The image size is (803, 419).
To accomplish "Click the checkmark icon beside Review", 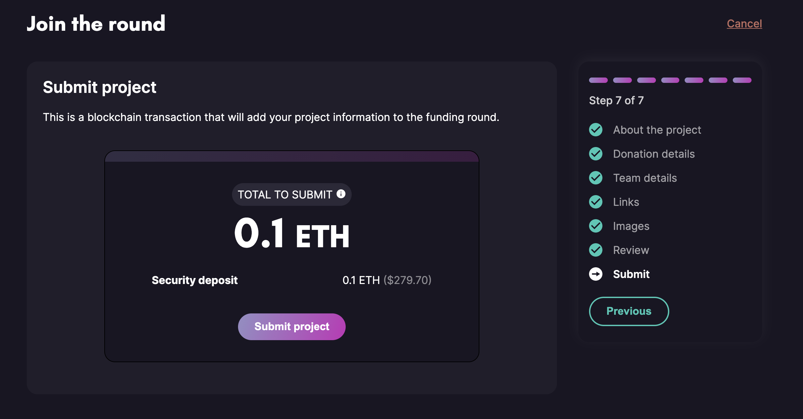I will point(595,250).
